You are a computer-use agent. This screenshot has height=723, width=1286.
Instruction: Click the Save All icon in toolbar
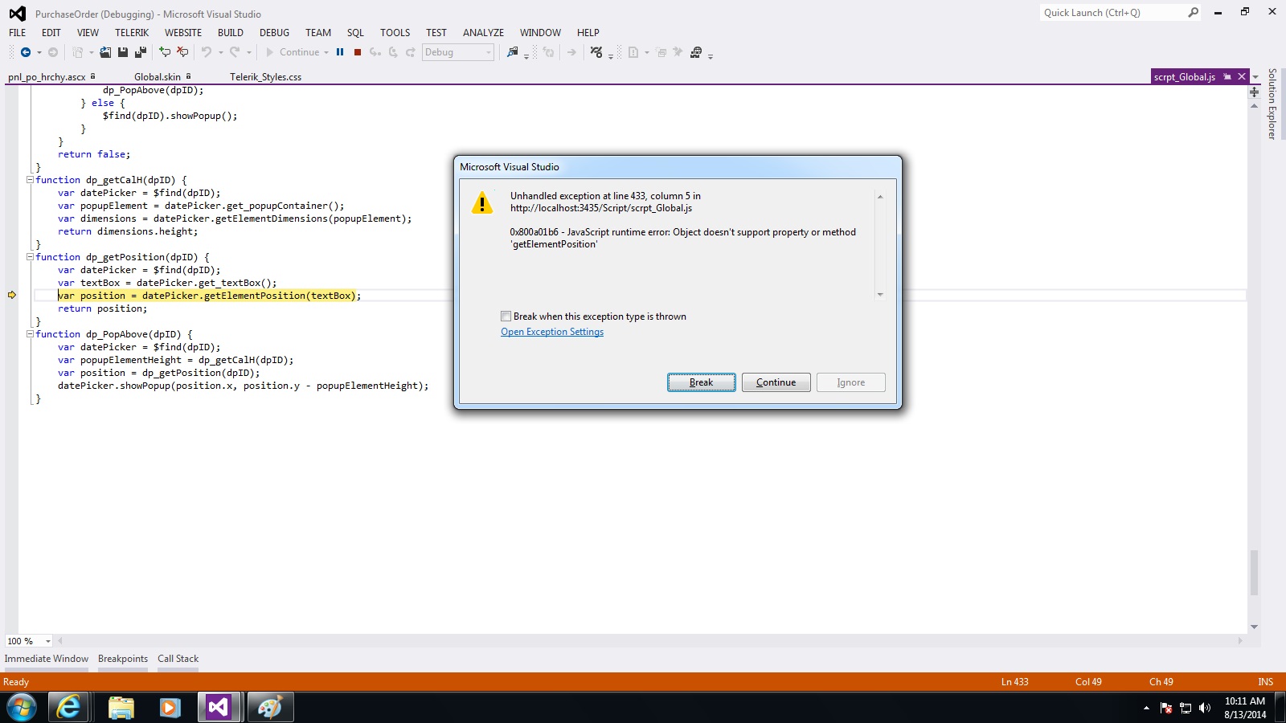(141, 52)
